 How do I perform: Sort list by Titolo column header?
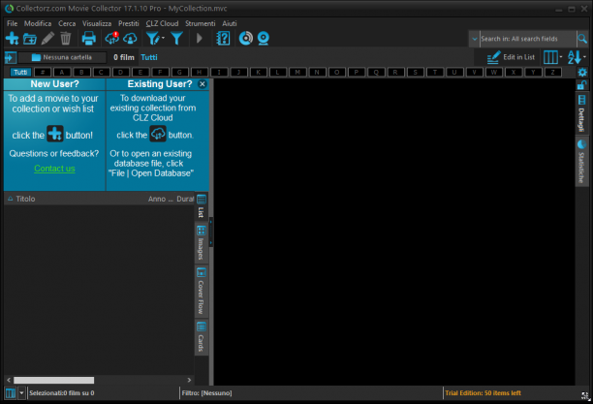click(25, 199)
